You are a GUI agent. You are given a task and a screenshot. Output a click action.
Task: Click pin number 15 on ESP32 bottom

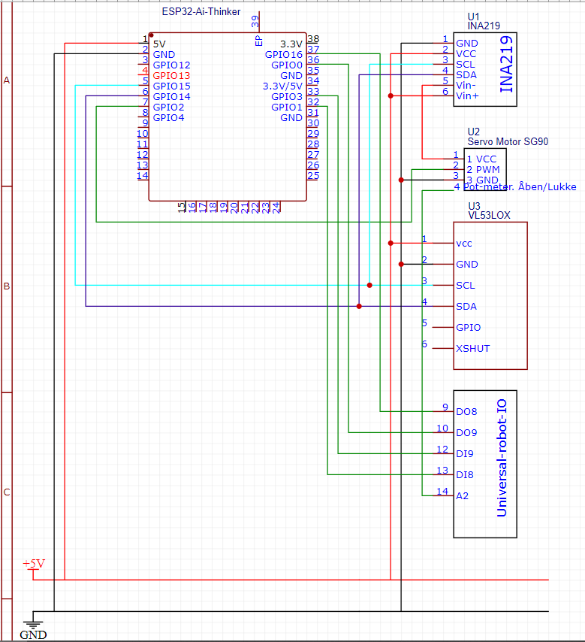pyautogui.click(x=182, y=207)
